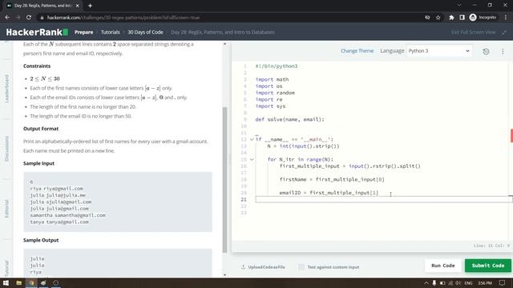Click the HackerRank logo

pos(37,32)
